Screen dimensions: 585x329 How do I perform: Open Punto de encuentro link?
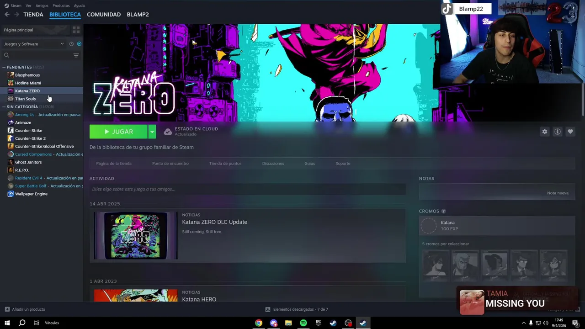pyautogui.click(x=170, y=164)
